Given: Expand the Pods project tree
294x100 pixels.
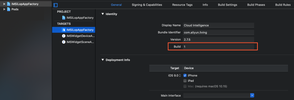Looking at the screenshot, I should click(x=4, y=9).
